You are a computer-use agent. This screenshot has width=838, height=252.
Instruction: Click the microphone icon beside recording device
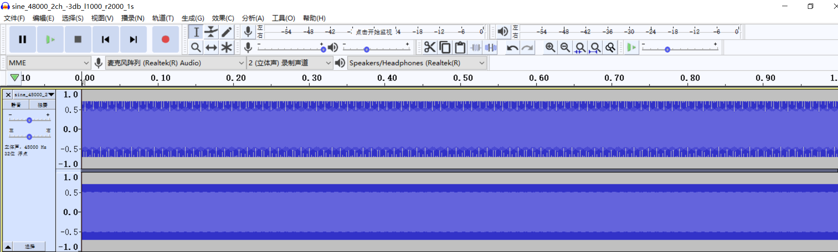pos(98,63)
